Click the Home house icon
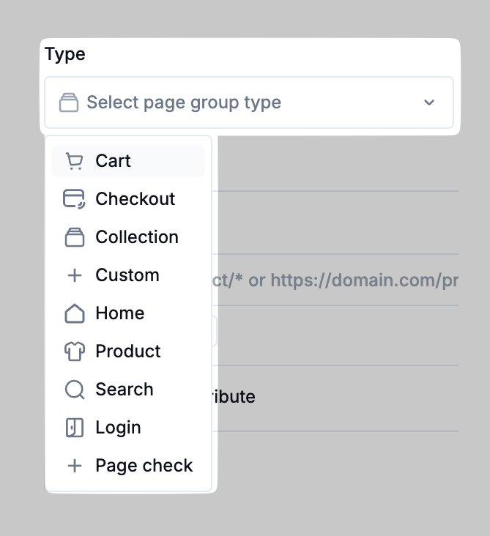490x536 pixels. coord(74,313)
